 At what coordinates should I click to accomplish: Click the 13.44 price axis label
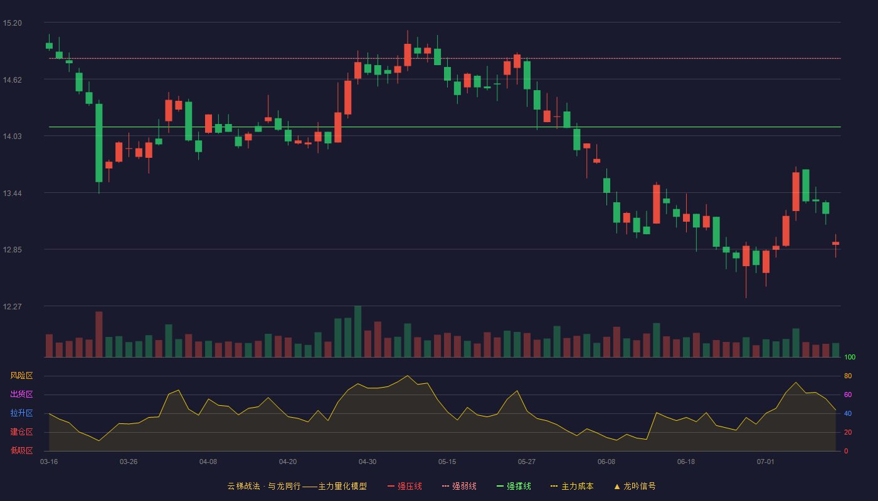[x=12, y=193]
